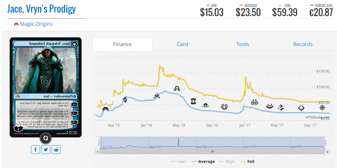Switch to the Tools tab
This screenshot has width=337, height=168.
(243, 44)
